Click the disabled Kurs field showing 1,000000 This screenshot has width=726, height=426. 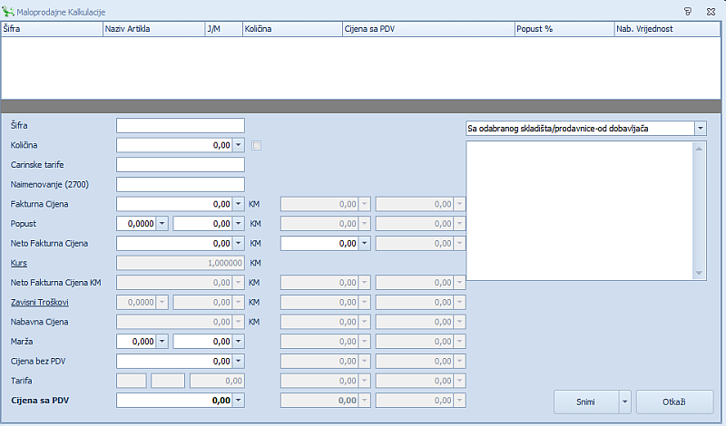(x=181, y=263)
